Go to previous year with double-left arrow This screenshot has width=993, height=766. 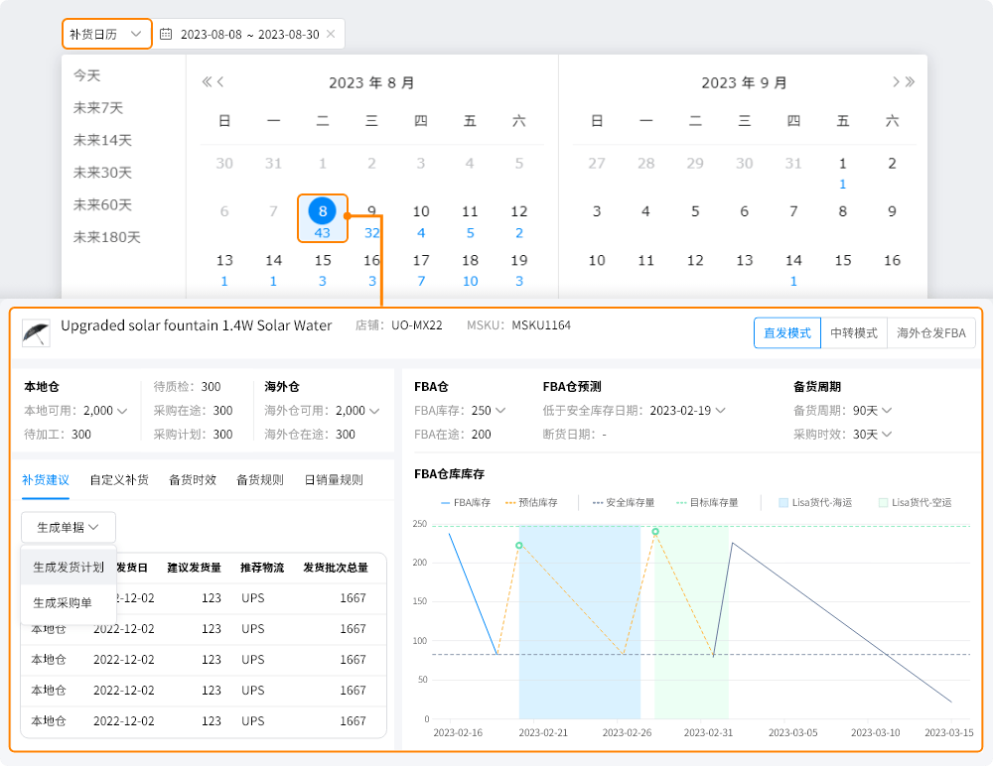click(207, 81)
